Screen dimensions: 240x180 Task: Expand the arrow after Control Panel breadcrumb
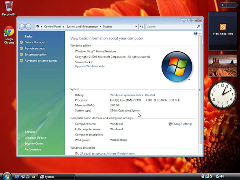[64, 27]
